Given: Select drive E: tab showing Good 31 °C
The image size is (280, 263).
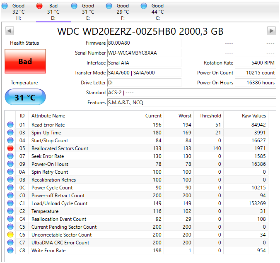Looking at the screenshot, I should pyautogui.click(x=88, y=12).
